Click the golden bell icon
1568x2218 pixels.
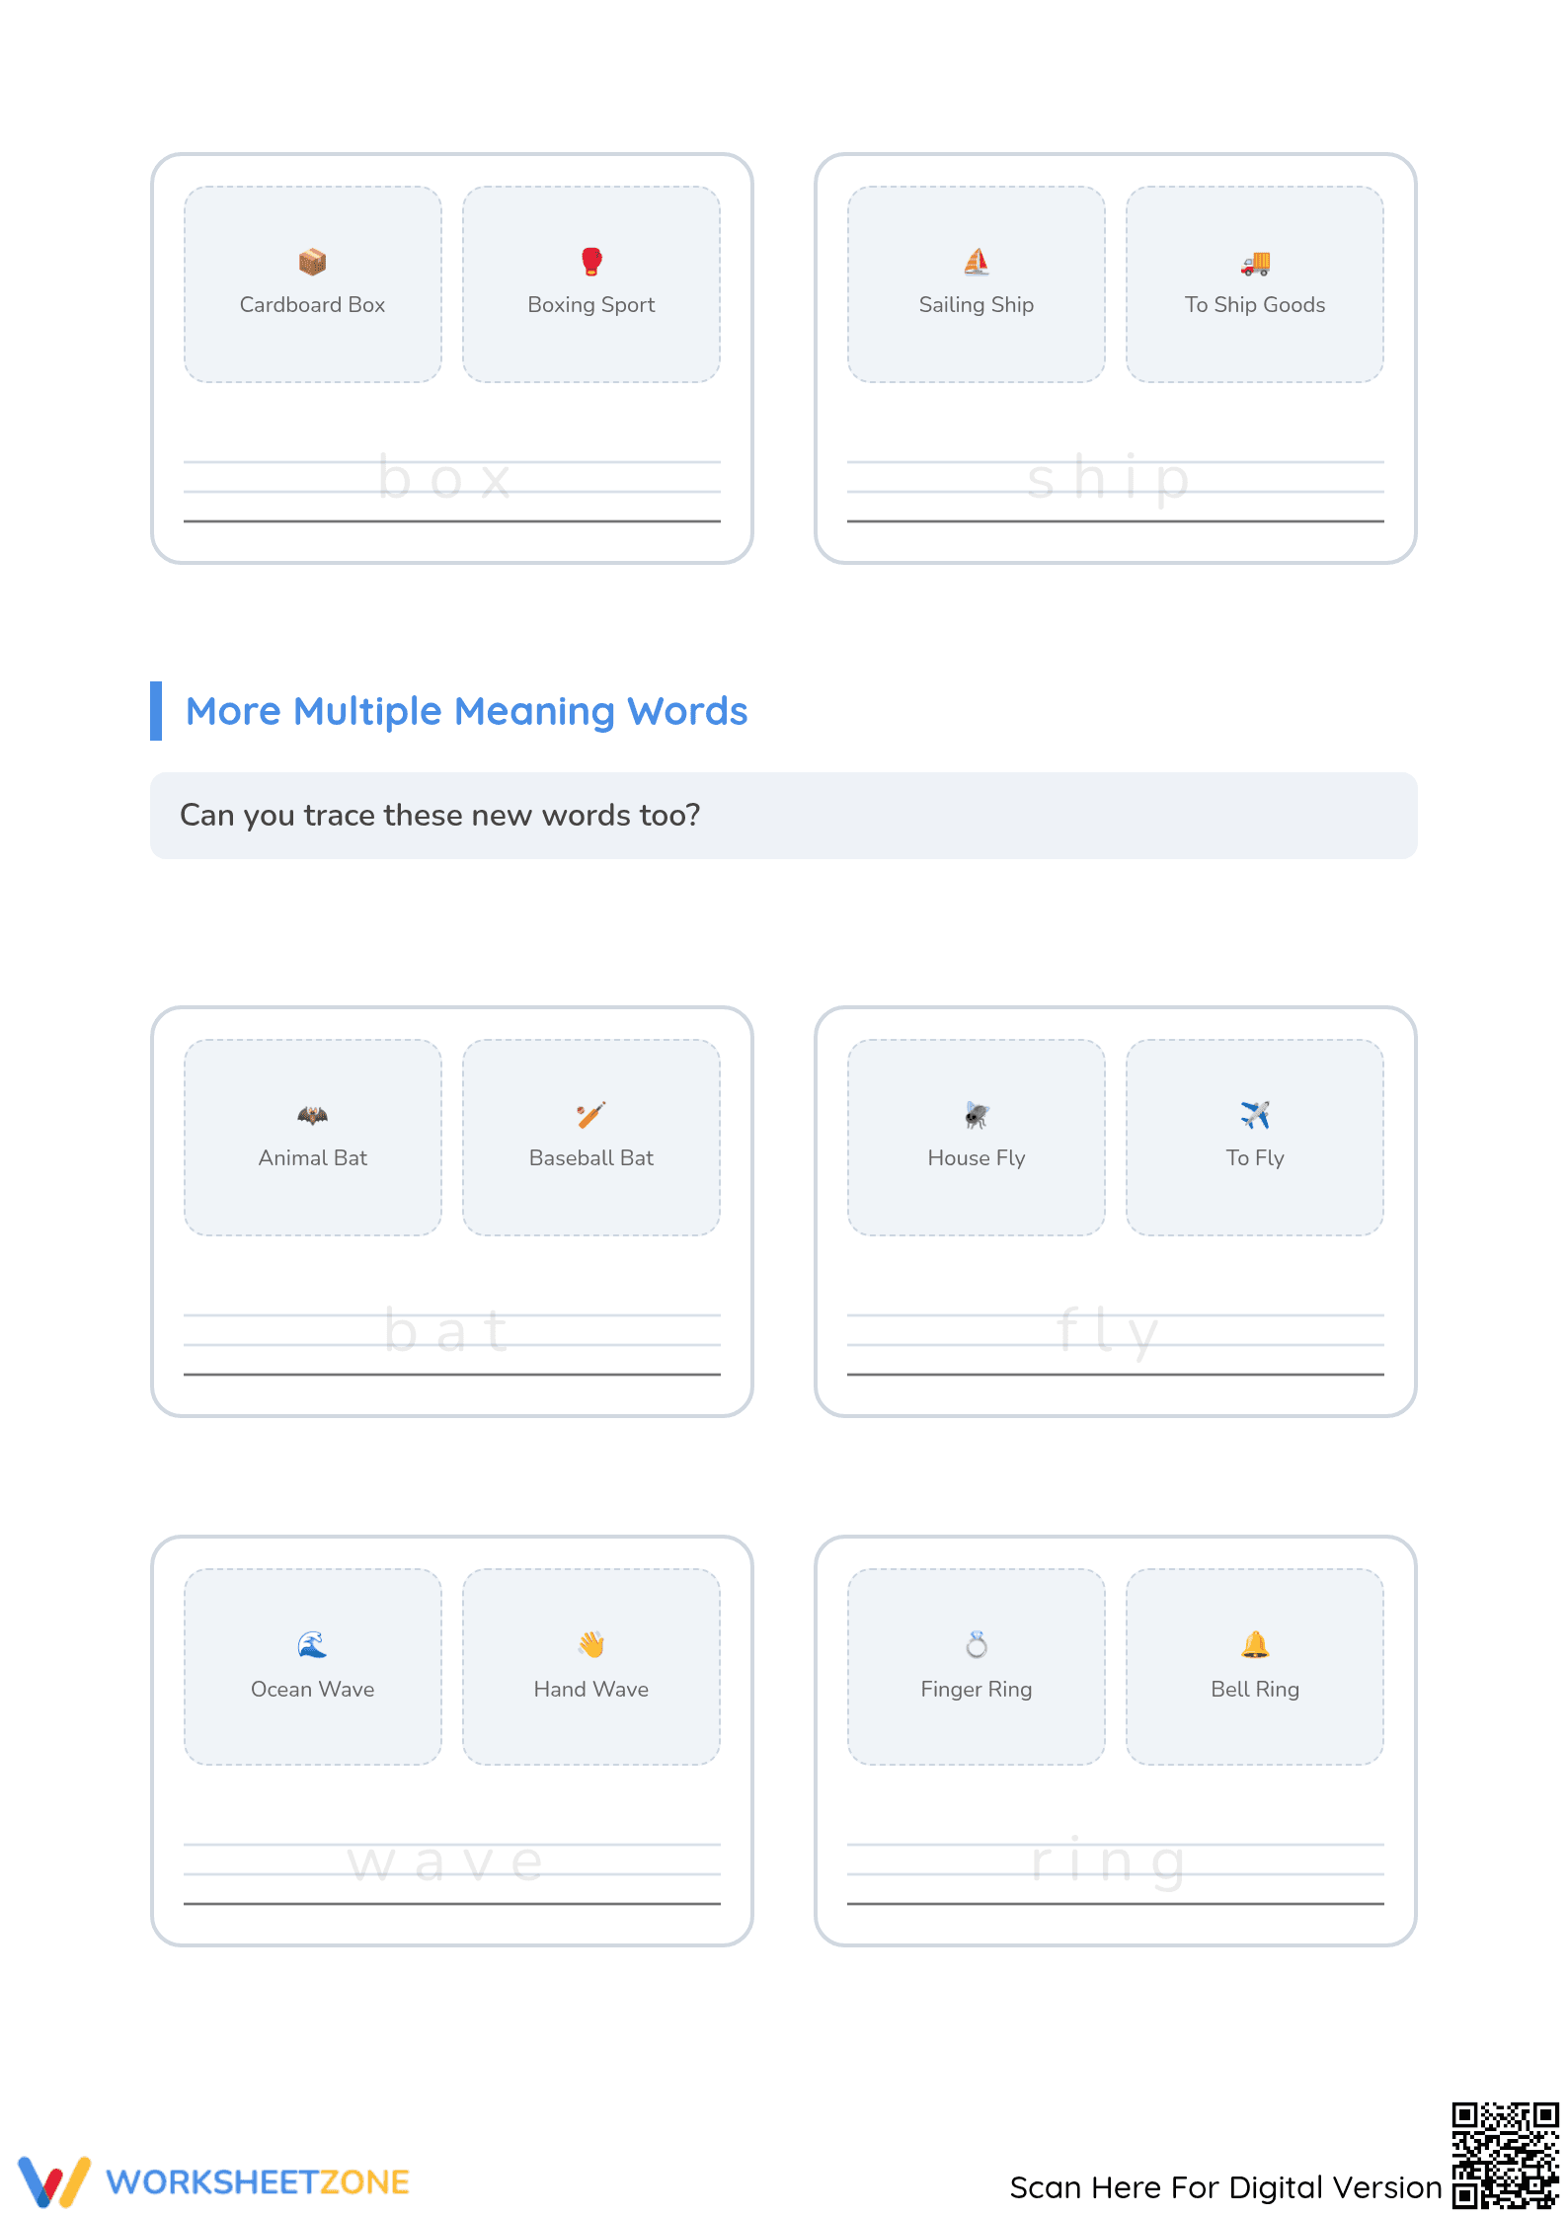tap(1255, 1645)
